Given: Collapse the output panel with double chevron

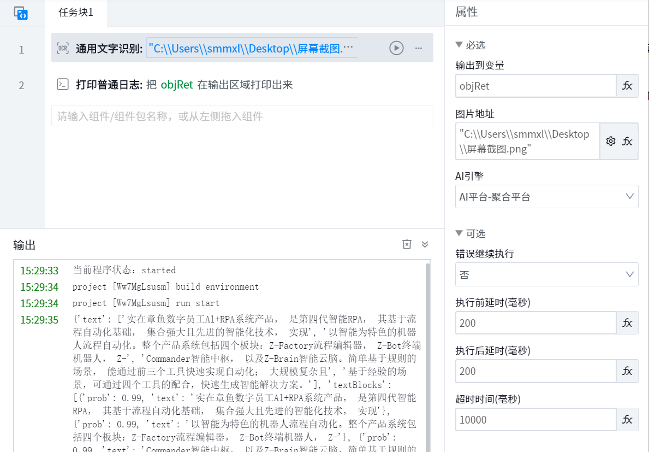Looking at the screenshot, I should pos(425,244).
